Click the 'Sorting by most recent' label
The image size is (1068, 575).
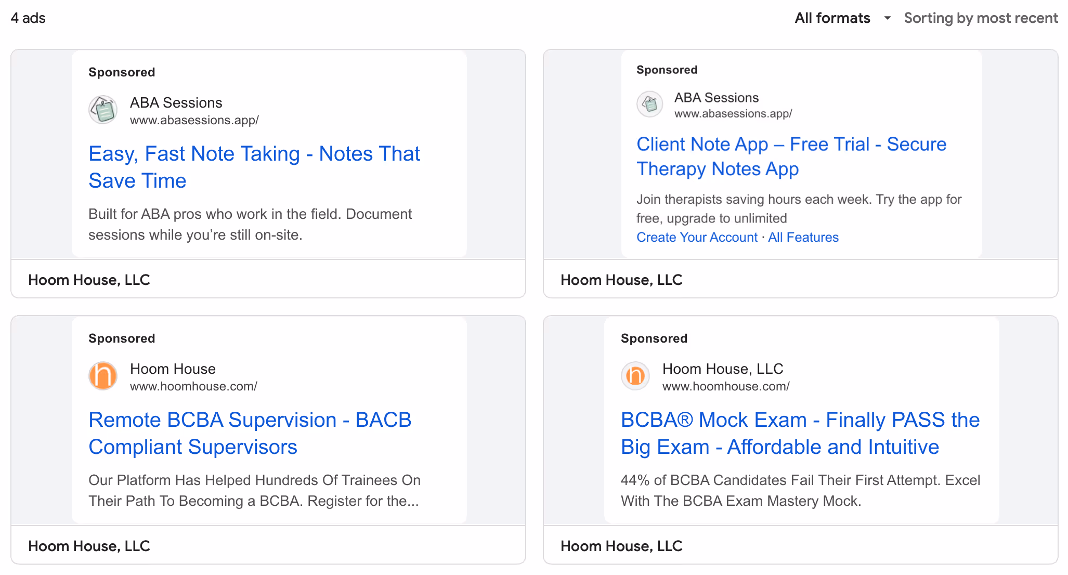pos(981,18)
